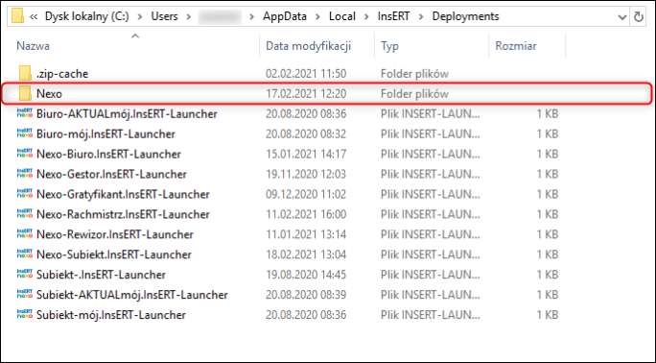The image size is (656, 363).
Task: Click Plik INSERT-LAUN... type of Nexo-Rewizor row
Action: tap(431, 234)
